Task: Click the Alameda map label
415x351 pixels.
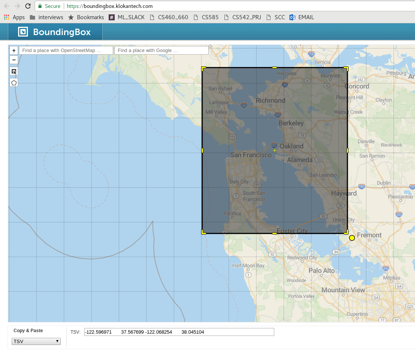Action: click(300, 160)
